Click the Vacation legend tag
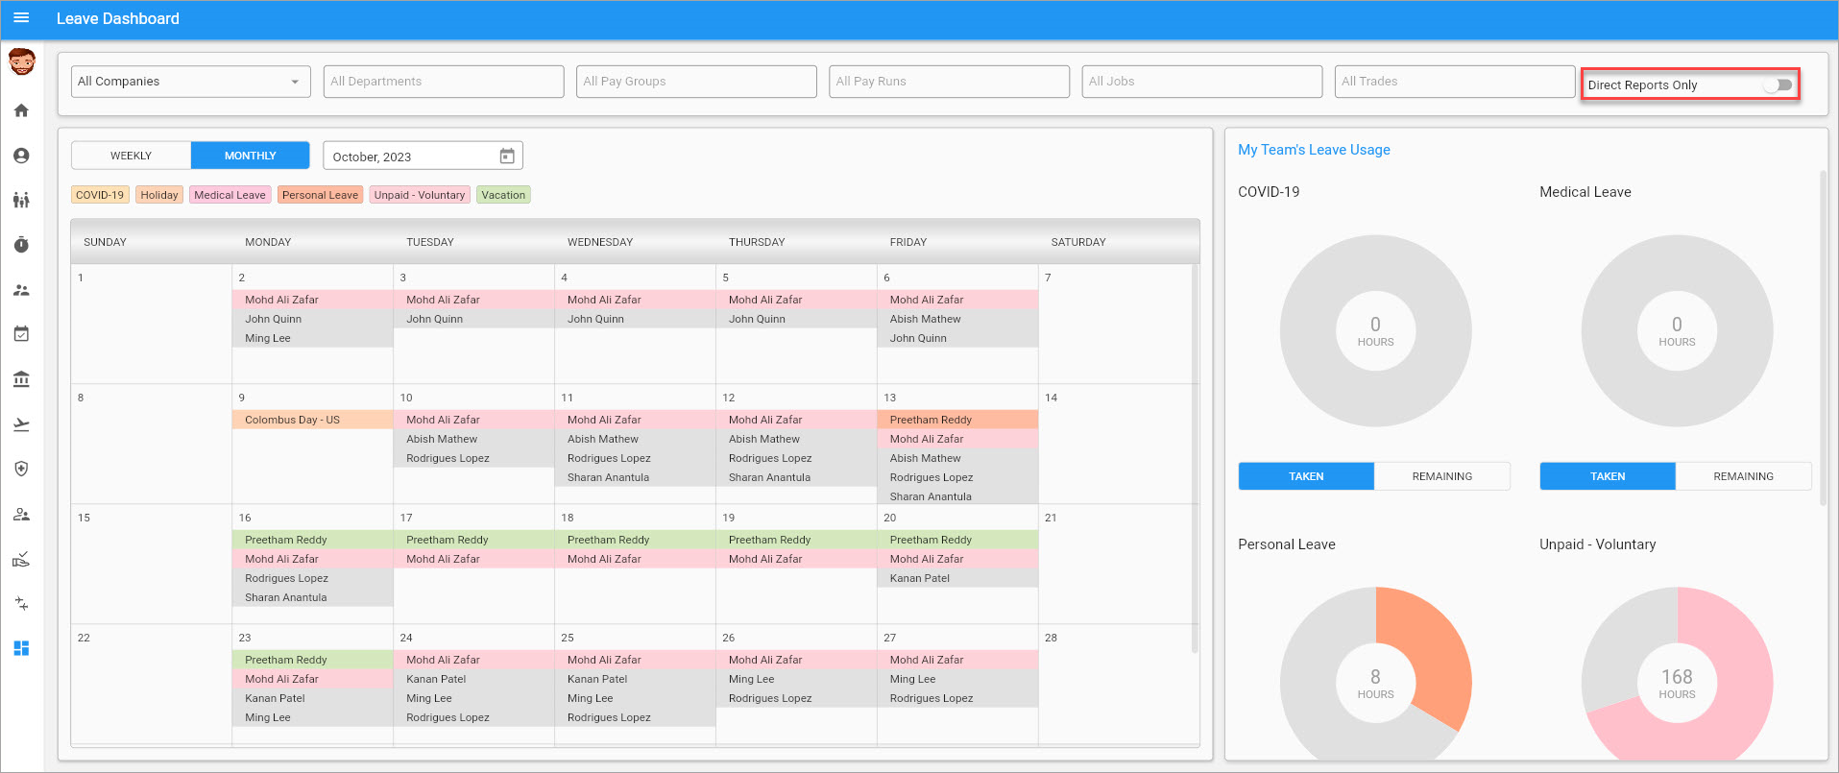The width and height of the screenshot is (1839, 773). coord(503,195)
